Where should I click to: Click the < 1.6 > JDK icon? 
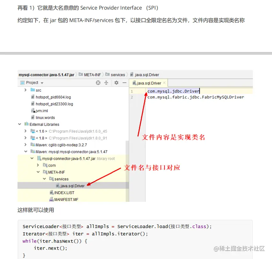(x=33, y=131)
